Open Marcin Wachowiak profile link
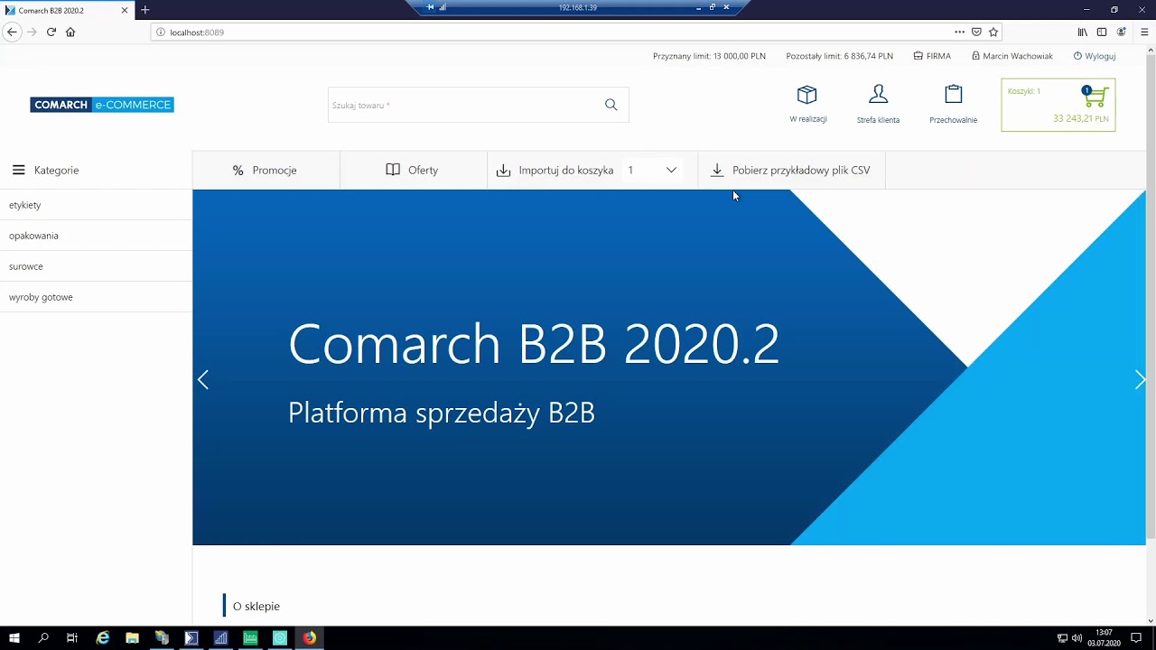Viewport: 1156px width, 650px height. coord(1012,56)
